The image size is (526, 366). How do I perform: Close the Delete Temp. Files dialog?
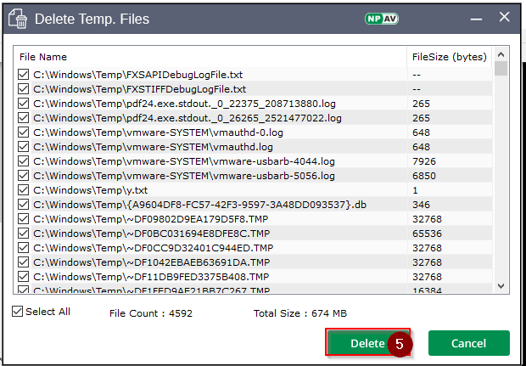click(504, 17)
